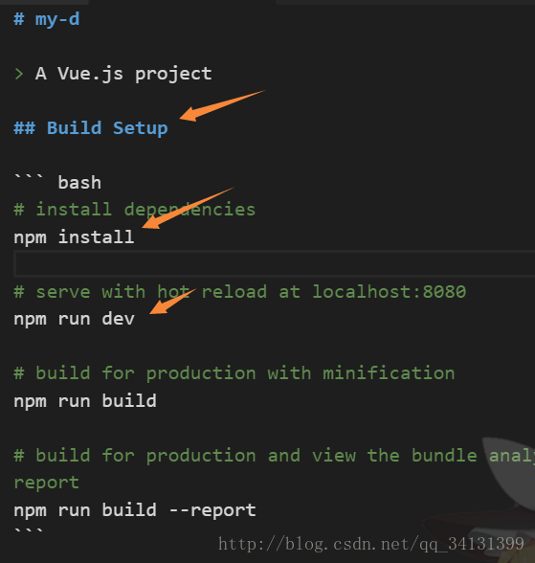Click the 'npm run build --report' command

(135, 510)
